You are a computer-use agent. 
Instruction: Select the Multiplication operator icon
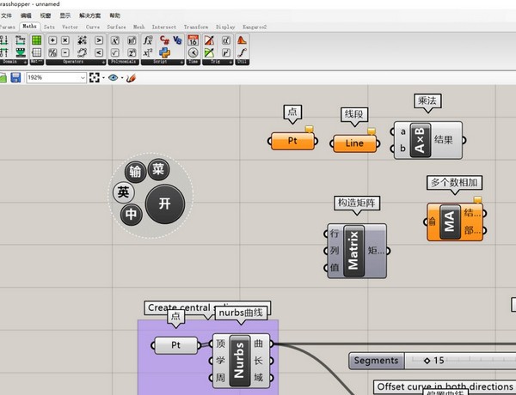click(65, 40)
